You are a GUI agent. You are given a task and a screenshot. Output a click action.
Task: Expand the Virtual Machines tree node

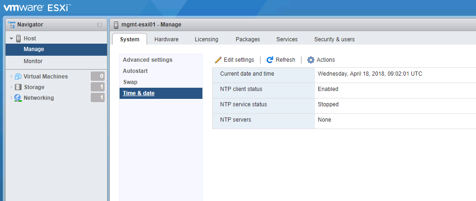tap(12, 77)
